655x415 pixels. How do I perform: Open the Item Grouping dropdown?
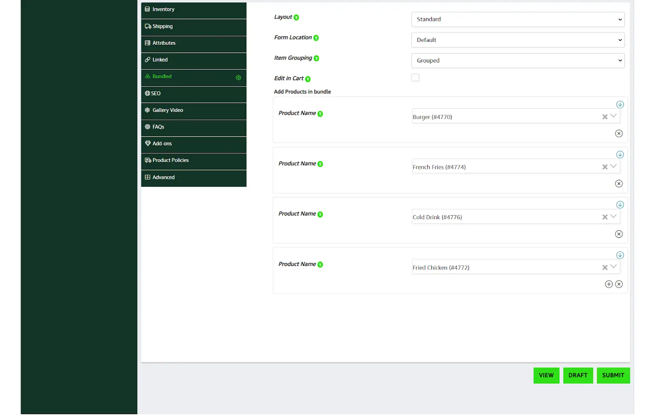(x=518, y=60)
